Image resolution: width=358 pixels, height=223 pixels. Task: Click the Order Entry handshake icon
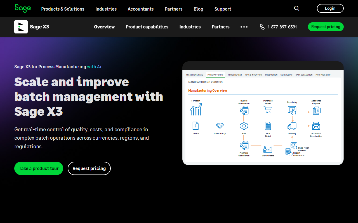(x=220, y=126)
